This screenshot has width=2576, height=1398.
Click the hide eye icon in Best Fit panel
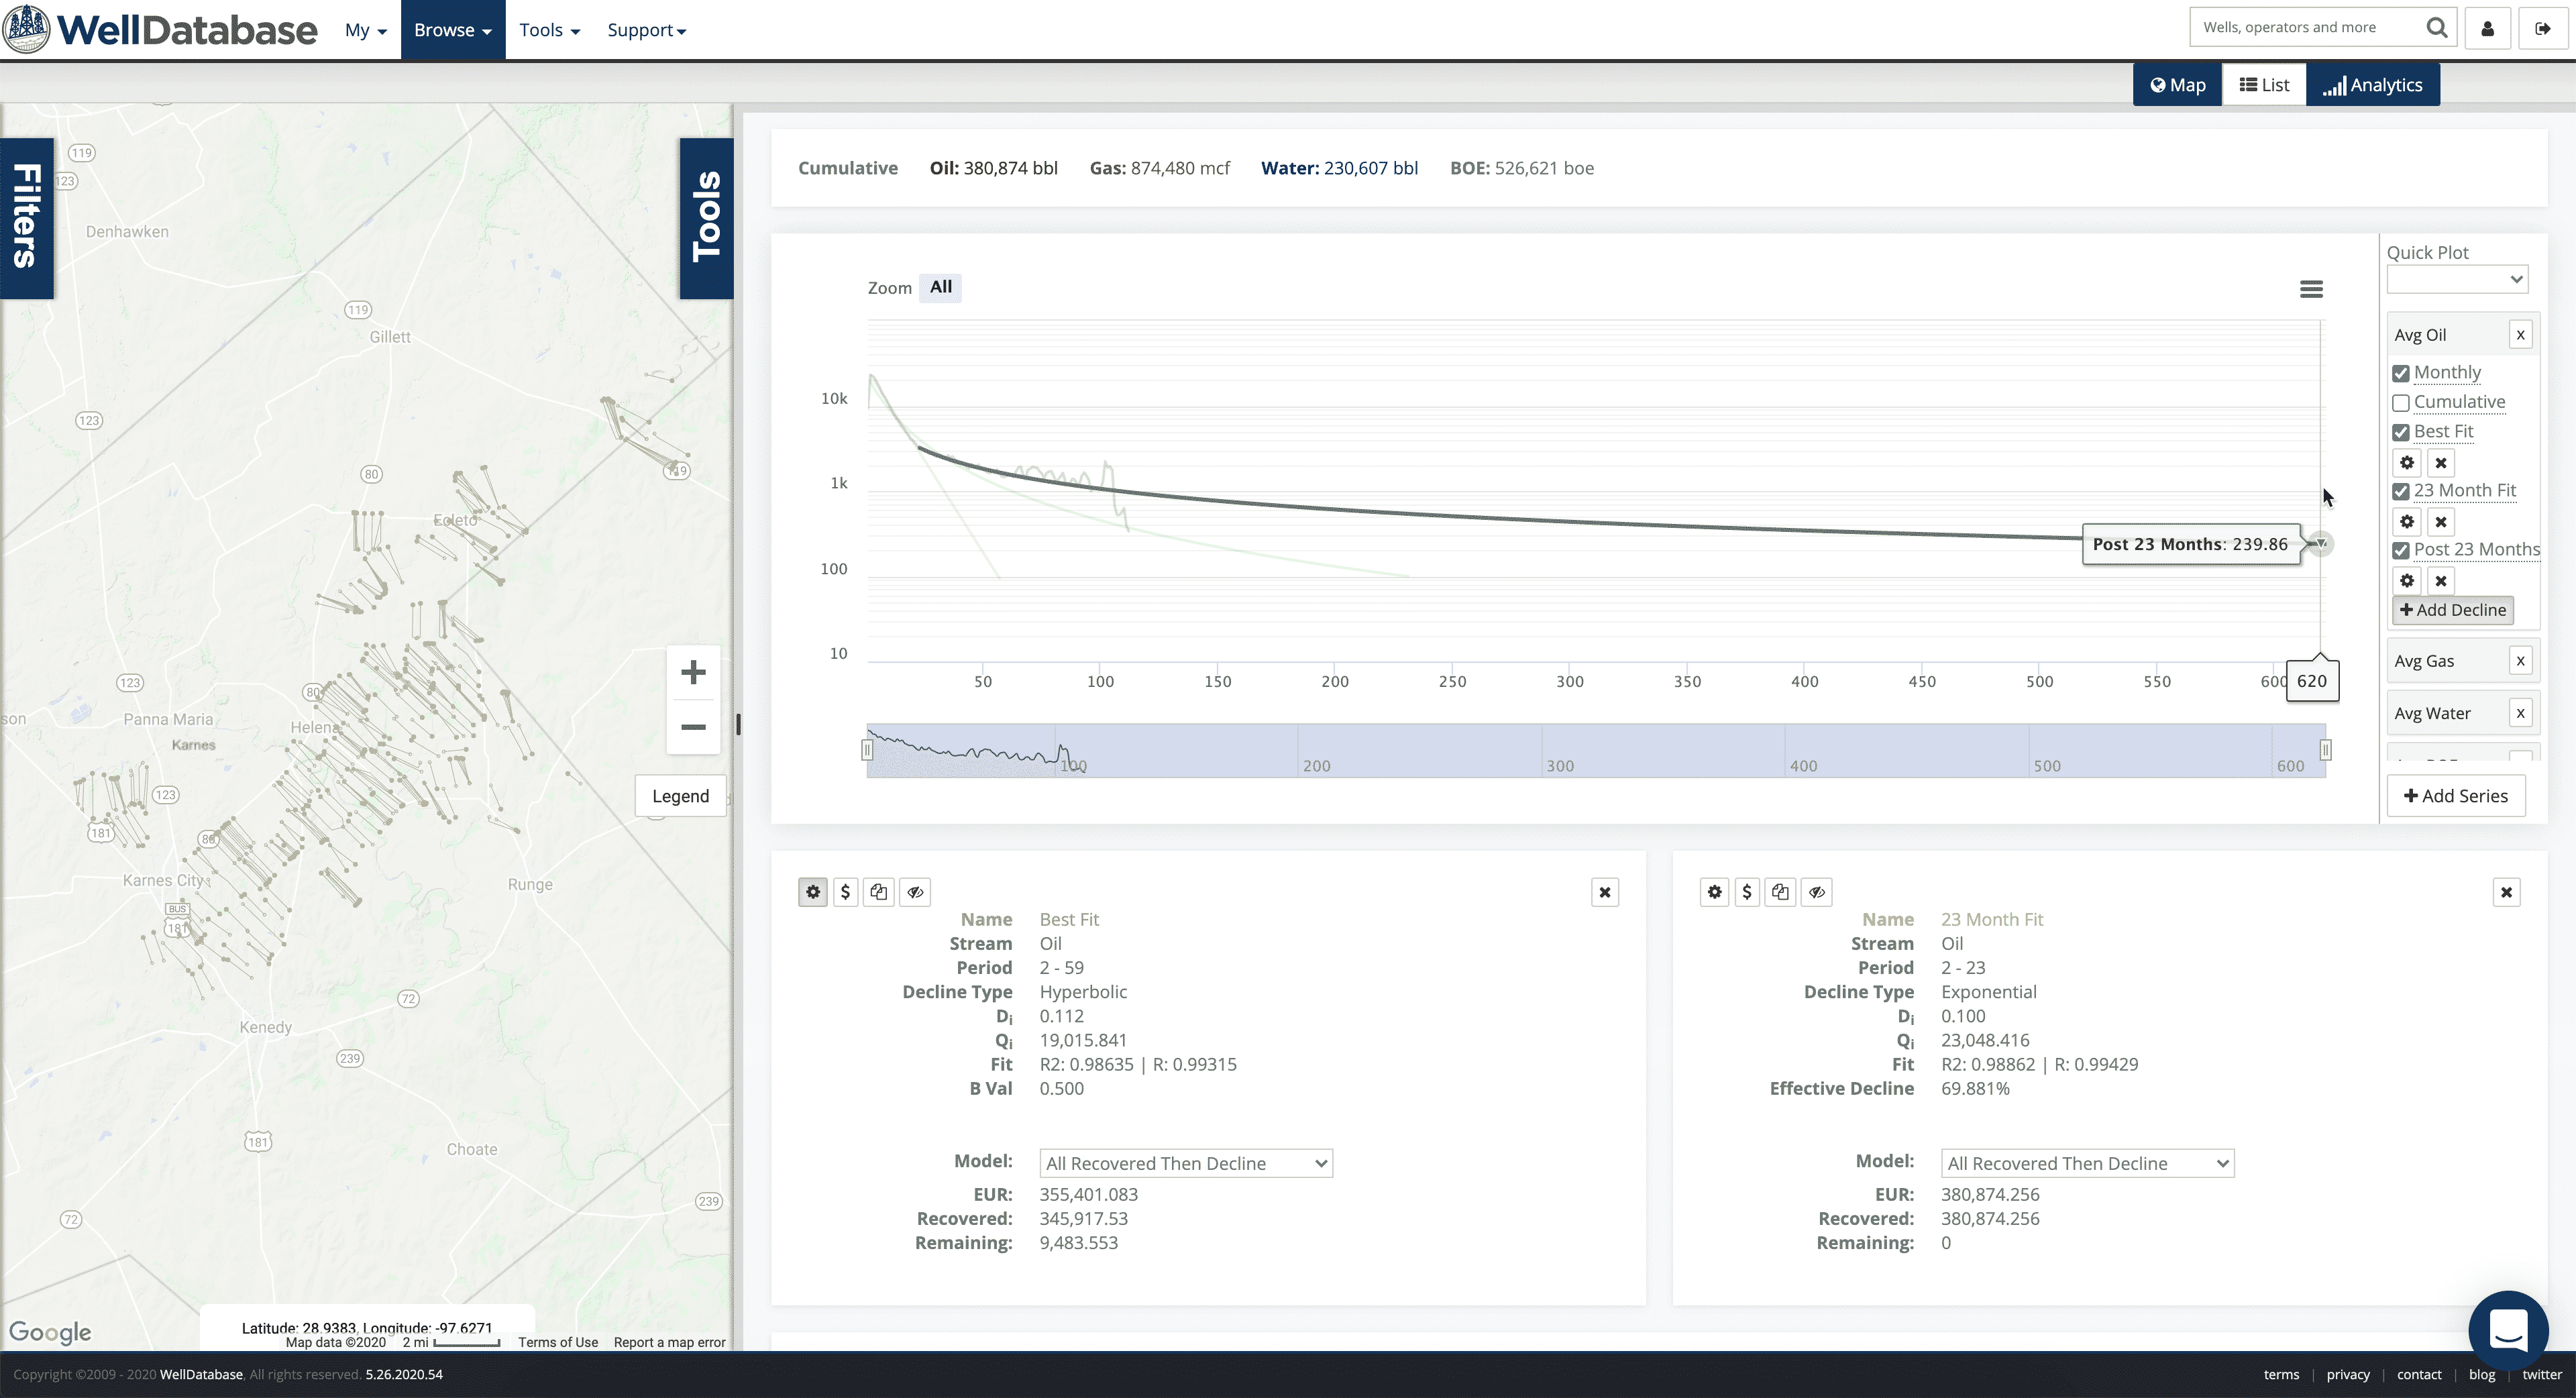tap(915, 892)
